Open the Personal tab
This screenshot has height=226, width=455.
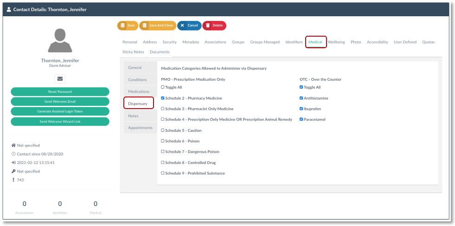click(x=130, y=42)
